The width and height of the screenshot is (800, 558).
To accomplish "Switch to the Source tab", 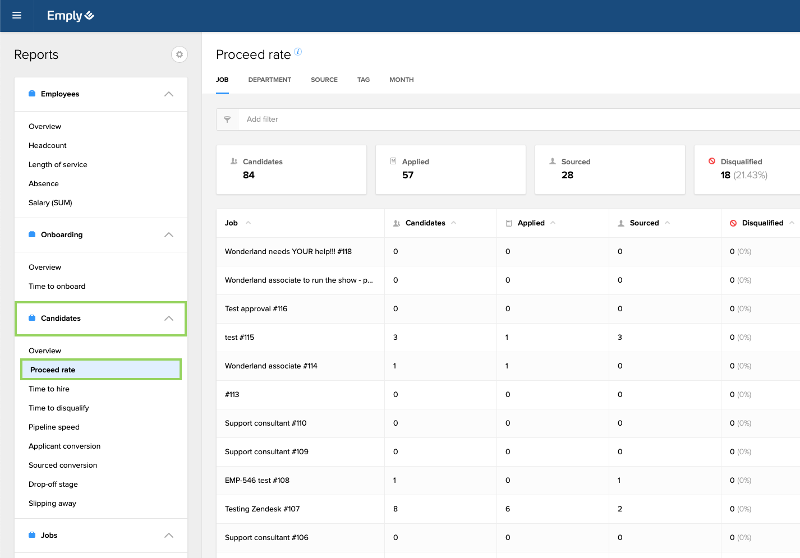I will (324, 80).
